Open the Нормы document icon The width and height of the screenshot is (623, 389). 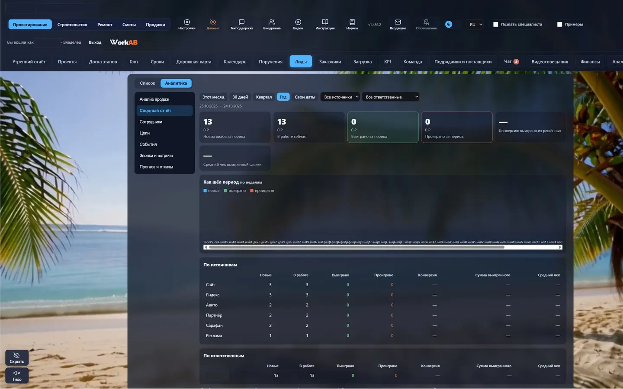click(352, 22)
